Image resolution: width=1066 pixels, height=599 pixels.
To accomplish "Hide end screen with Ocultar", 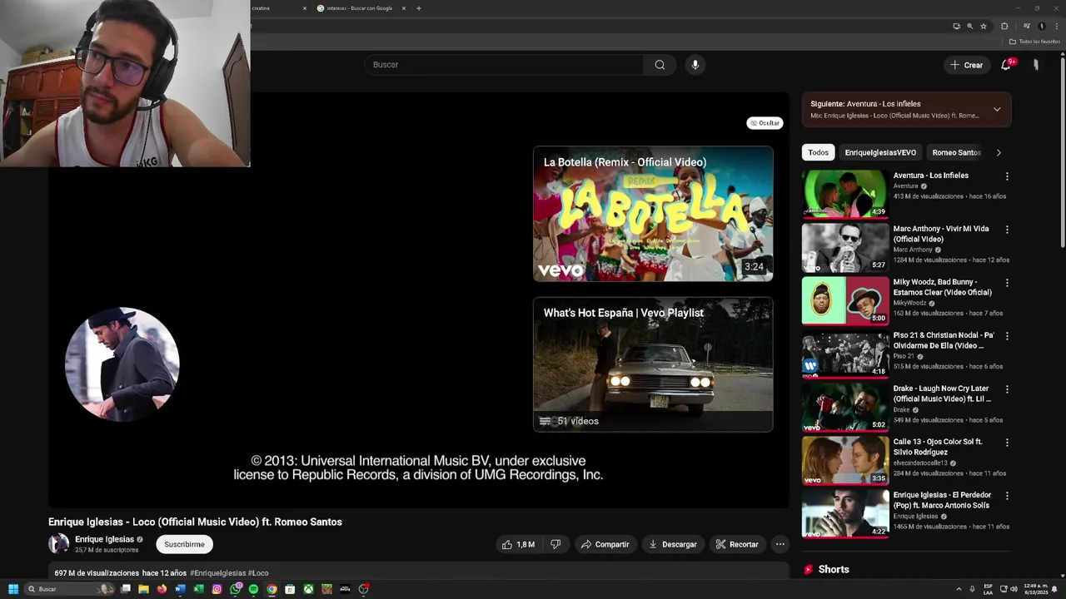I will 765,123.
